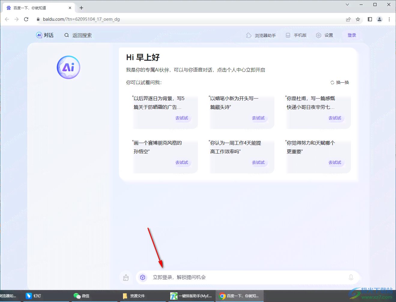Viewport: 396px width, 302px height.
Task: Click the microphone voice input icon
Action: pos(351,277)
